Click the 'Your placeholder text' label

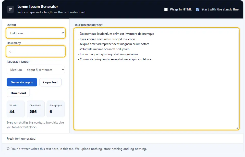click(89, 25)
